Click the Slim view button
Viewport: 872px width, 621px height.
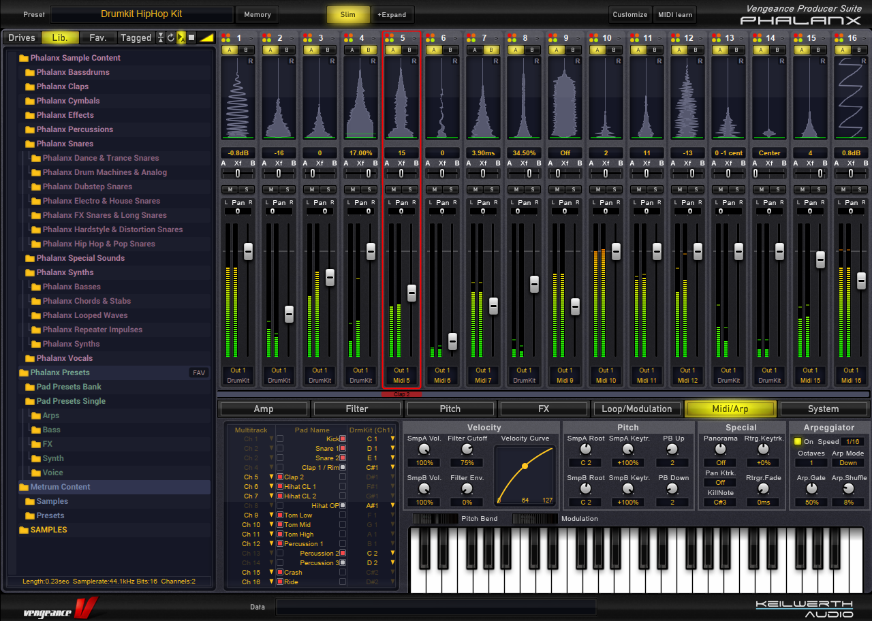coord(348,14)
